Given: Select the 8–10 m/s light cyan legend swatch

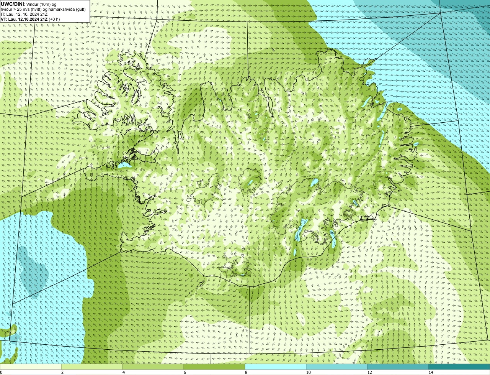Looking at the screenshot, I should 276,367.
